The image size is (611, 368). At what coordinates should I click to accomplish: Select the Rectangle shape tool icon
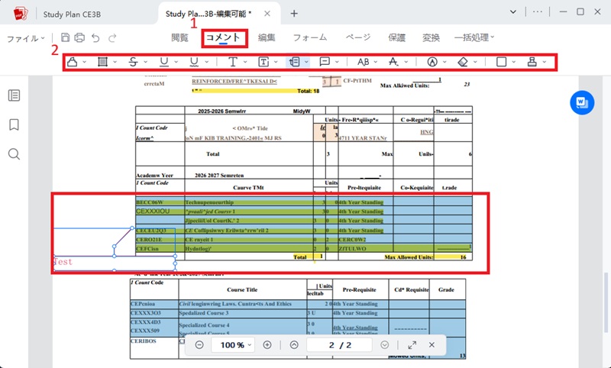[502, 62]
